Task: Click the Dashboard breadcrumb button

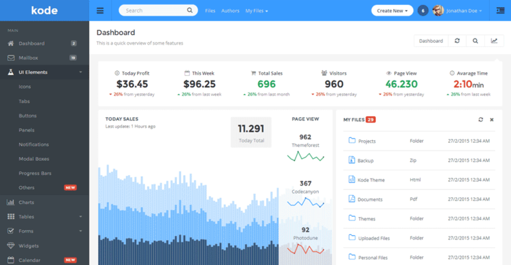Action: tap(431, 41)
